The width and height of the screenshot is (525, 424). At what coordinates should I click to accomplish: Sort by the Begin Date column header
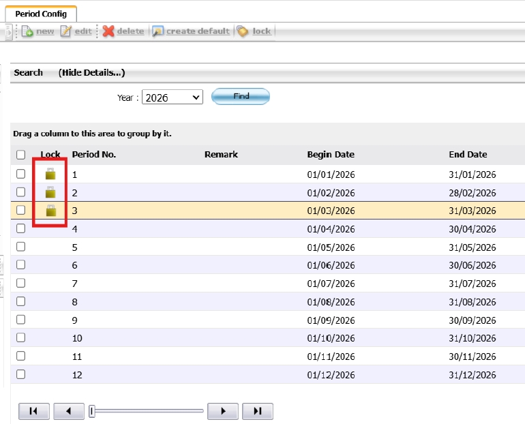(331, 155)
